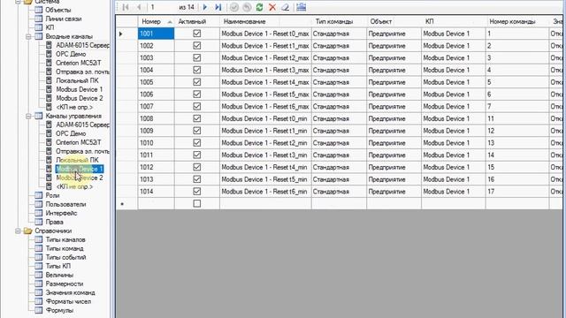
Task: Click the Наименование column header
Action: point(265,21)
